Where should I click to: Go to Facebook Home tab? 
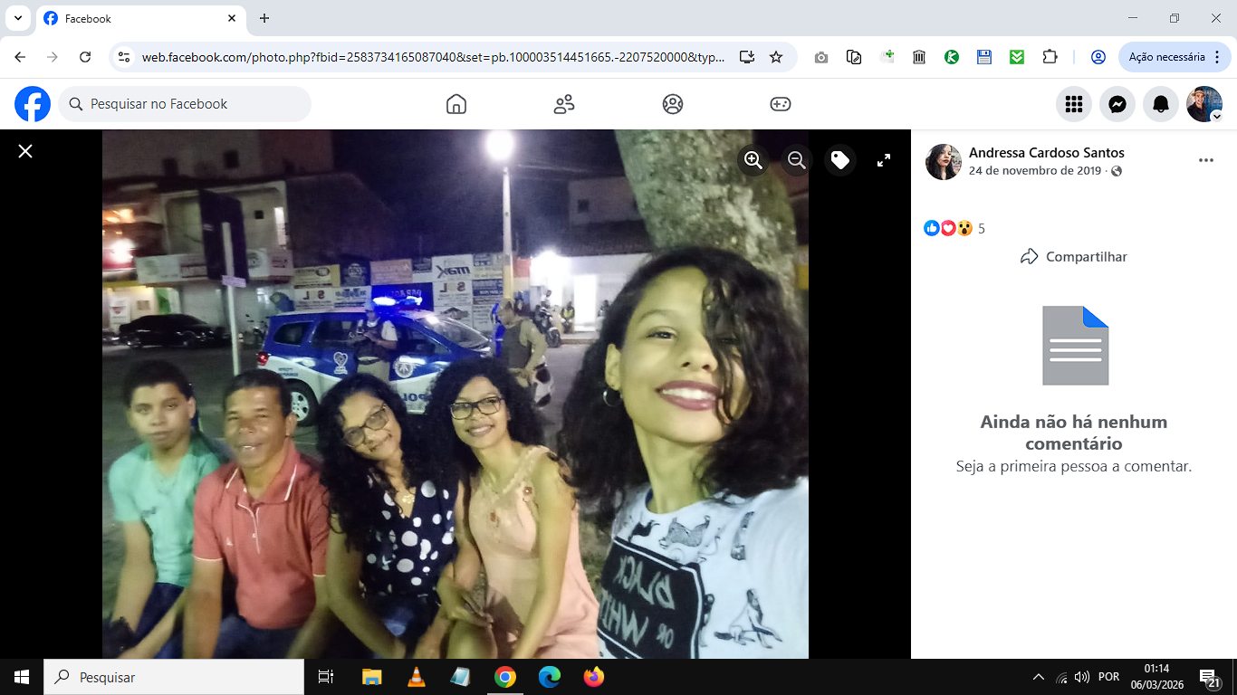pos(456,104)
